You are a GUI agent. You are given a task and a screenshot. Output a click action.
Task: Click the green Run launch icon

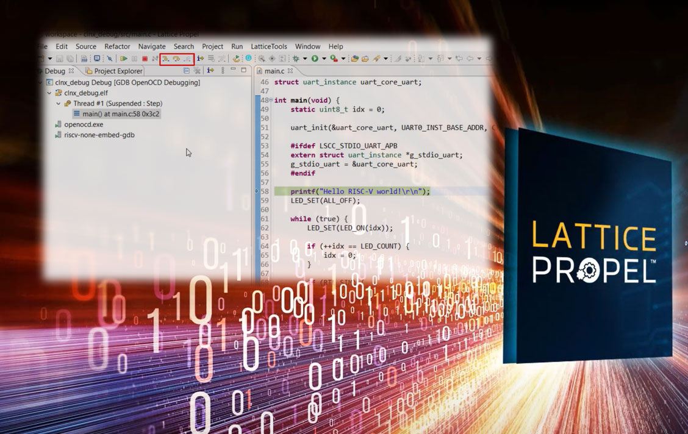315,59
